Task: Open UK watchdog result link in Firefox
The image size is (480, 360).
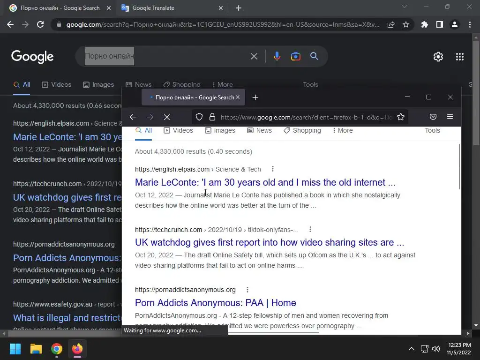Action: (x=270, y=242)
